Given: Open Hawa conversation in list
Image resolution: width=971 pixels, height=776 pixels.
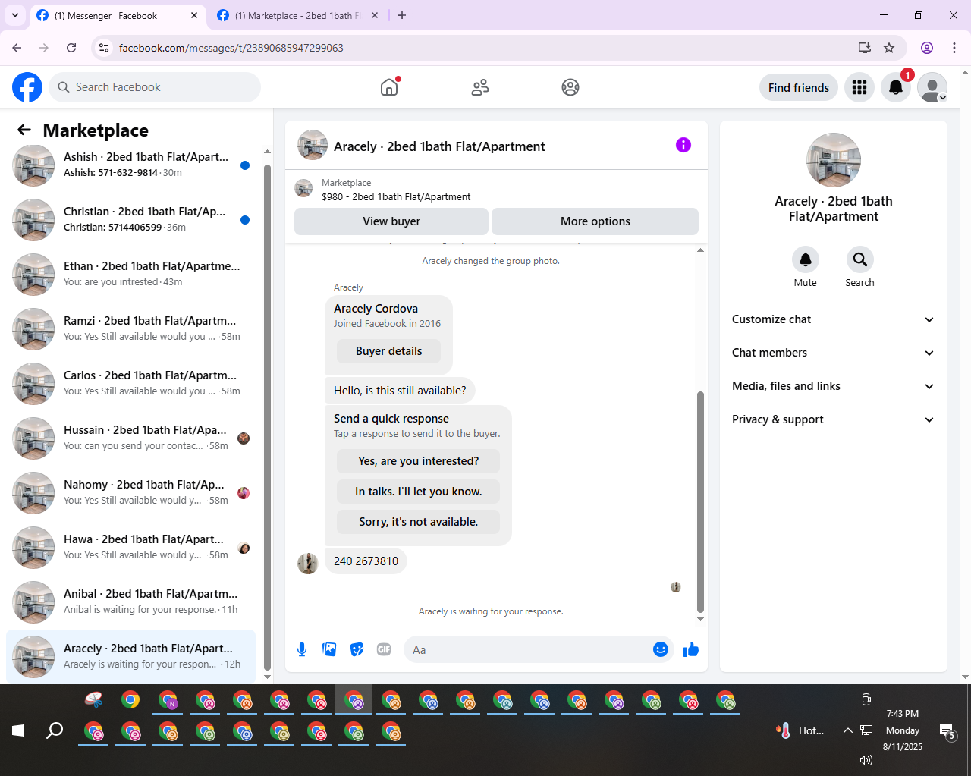Looking at the screenshot, I should click(x=131, y=548).
